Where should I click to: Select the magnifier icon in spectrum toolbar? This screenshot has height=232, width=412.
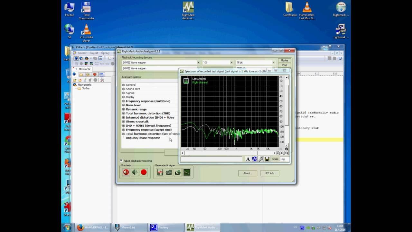(261, 159)
